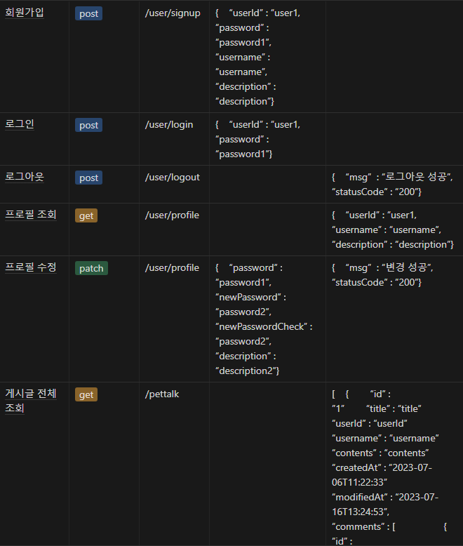Select the /user/signup URL cell
Screen dimensions: 463x546
(x=174, y=56)
